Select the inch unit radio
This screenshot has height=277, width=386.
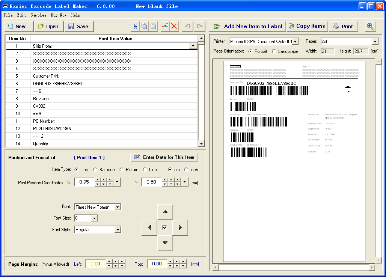click(x=186, y=170)
